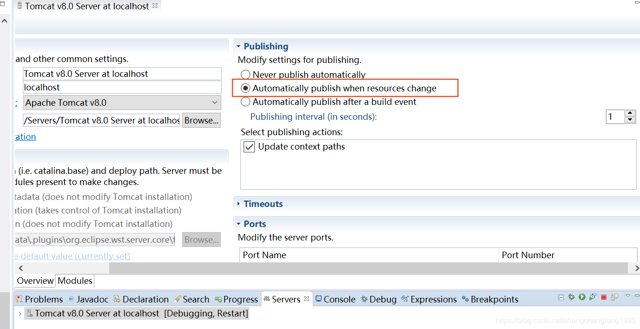
Task: Expand the Timeouts section
Action: coord(239,204)
